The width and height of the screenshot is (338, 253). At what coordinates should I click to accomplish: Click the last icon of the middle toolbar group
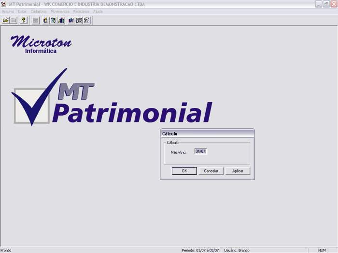pyautogui.click(x=61, y=20)
